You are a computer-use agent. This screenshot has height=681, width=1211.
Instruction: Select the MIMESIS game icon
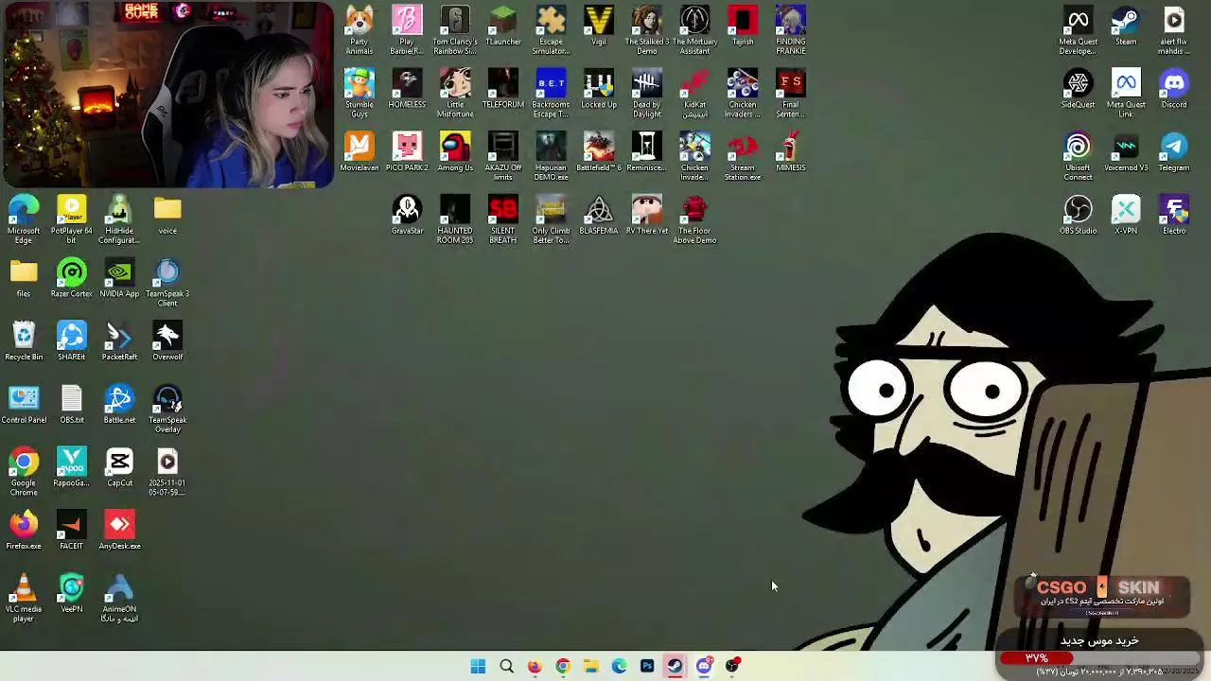point(790,152)
